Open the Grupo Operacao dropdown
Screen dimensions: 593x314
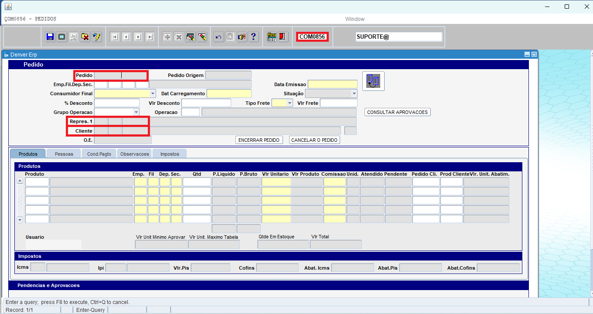pos(136,112)
